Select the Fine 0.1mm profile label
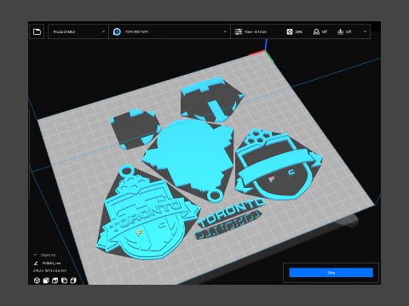The image size is (409, 306). pyautogui.click(x=256, y=31)
